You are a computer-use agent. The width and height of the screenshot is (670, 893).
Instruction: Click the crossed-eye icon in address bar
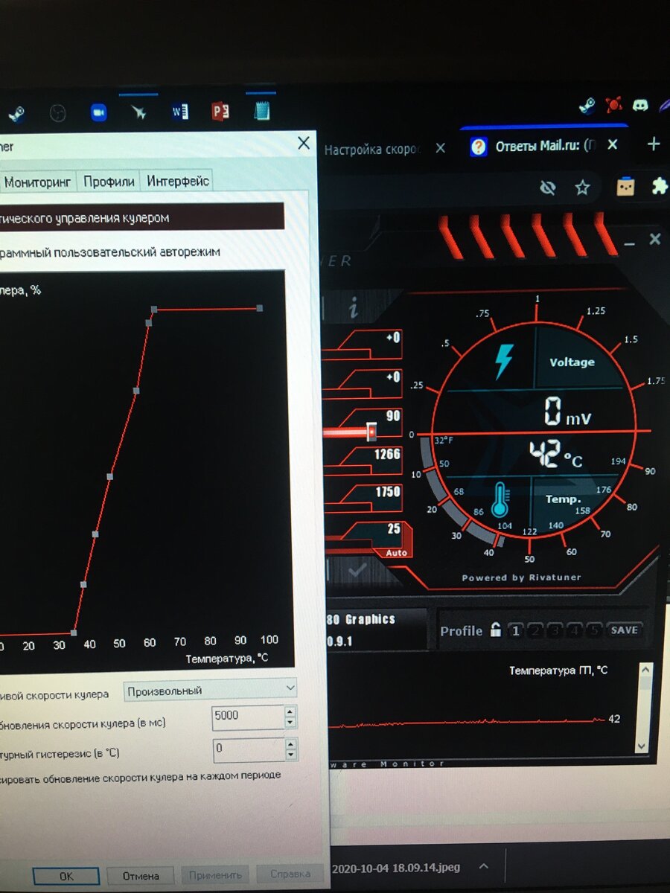pos(548,188)
